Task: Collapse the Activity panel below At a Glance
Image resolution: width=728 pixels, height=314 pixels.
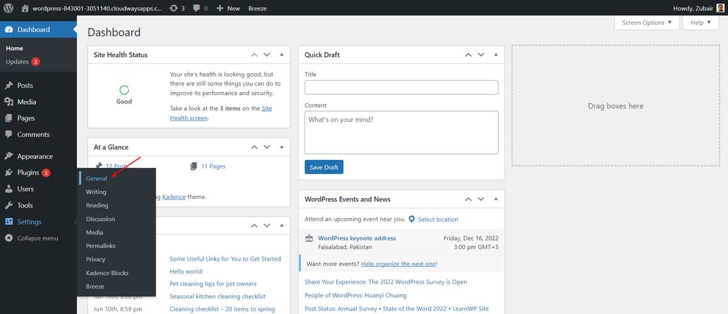Action: [x=281, y=225]
